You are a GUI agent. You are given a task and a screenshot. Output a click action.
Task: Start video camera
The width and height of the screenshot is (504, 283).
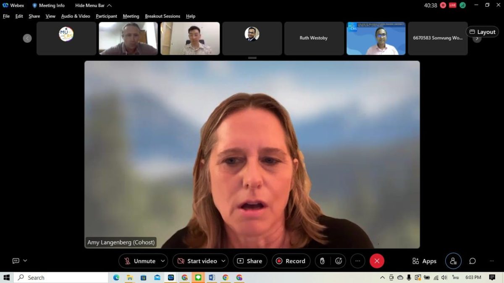click(197, 261)
